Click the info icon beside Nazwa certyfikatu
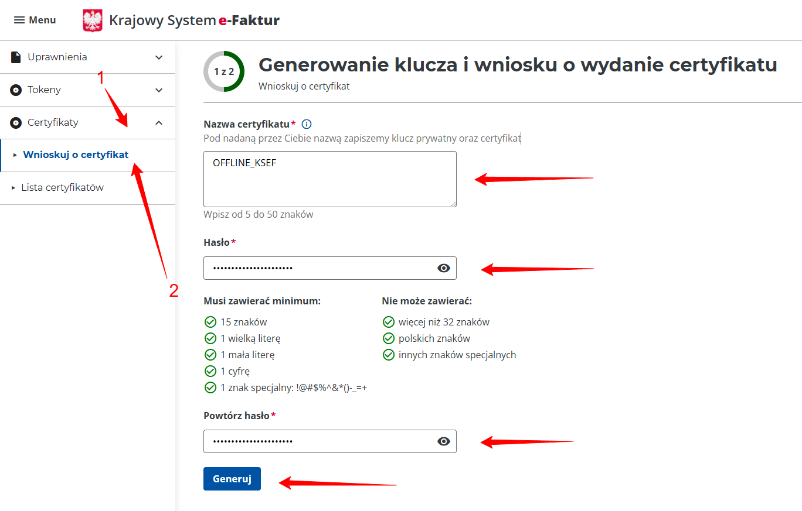 pyautogui.click(x=306, y=124)
